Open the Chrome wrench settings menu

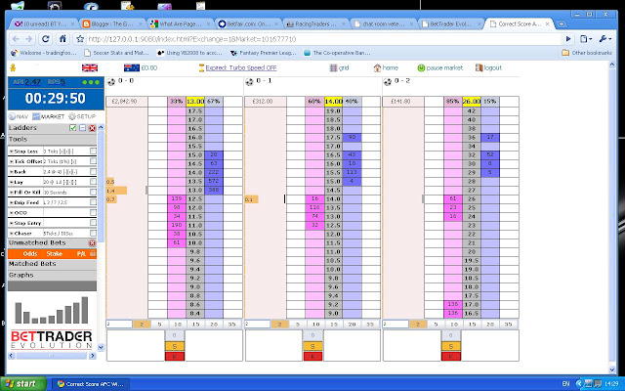pyautogui.click(x=604, y=39)
